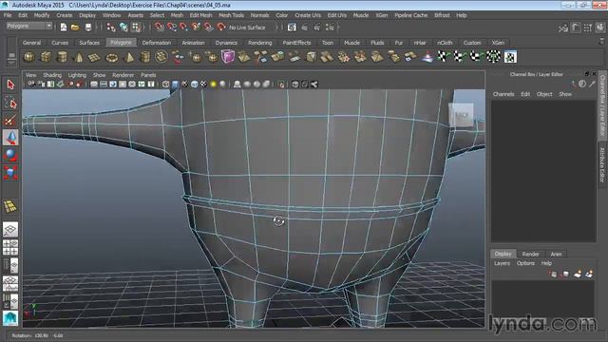Open the Polygons menu set dropdown

[29, 26]
